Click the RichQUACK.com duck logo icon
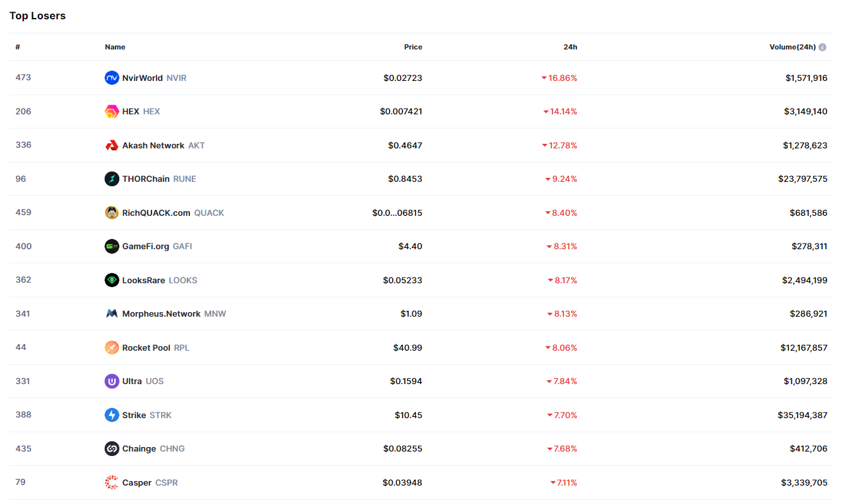The height and width of the screenshot is (501, 842). click(112, 213)
